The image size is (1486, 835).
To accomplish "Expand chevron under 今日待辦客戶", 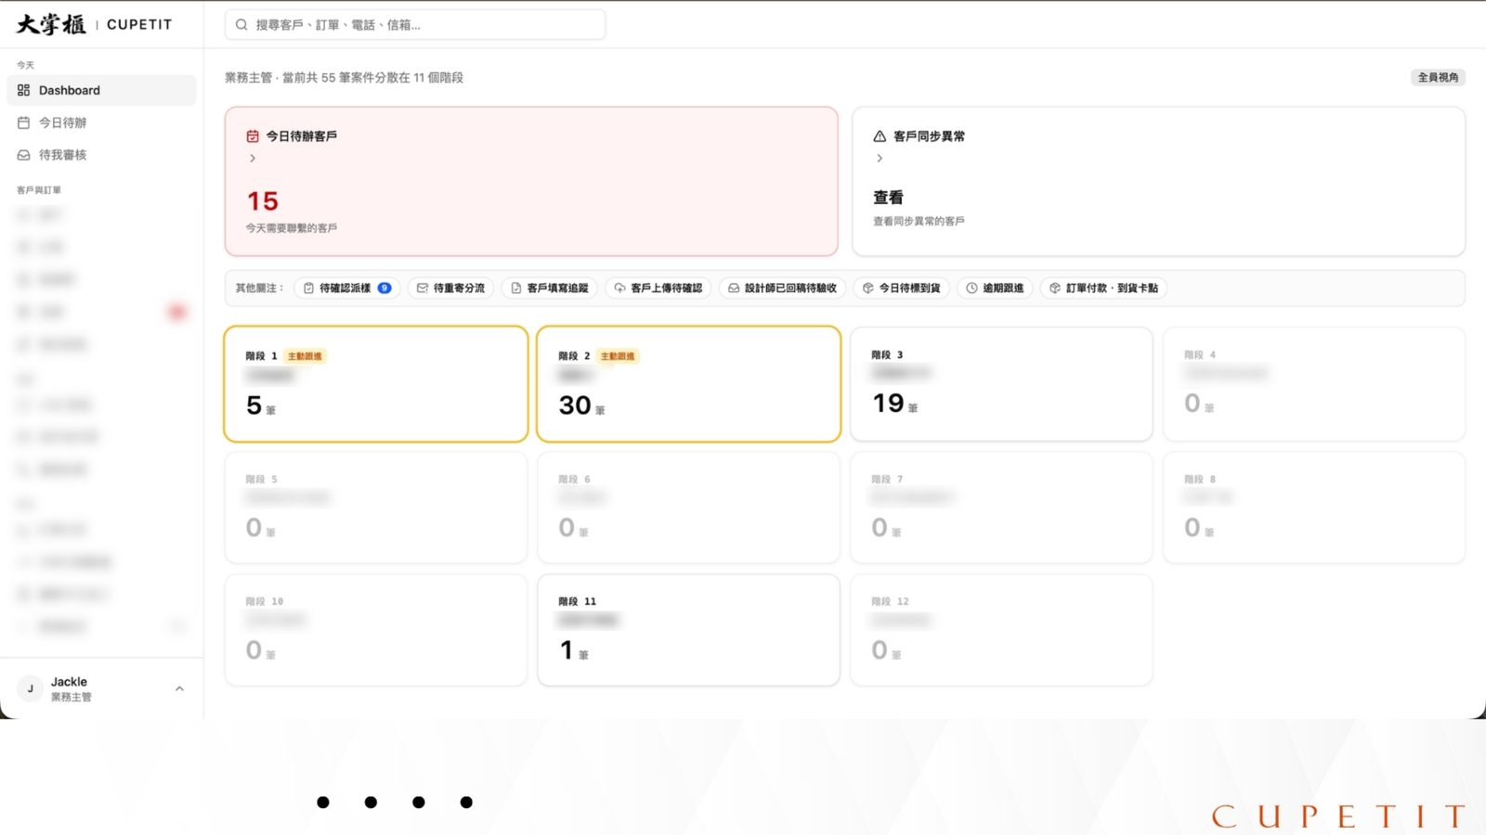I will pyautogui.click(x=253, y=159).
